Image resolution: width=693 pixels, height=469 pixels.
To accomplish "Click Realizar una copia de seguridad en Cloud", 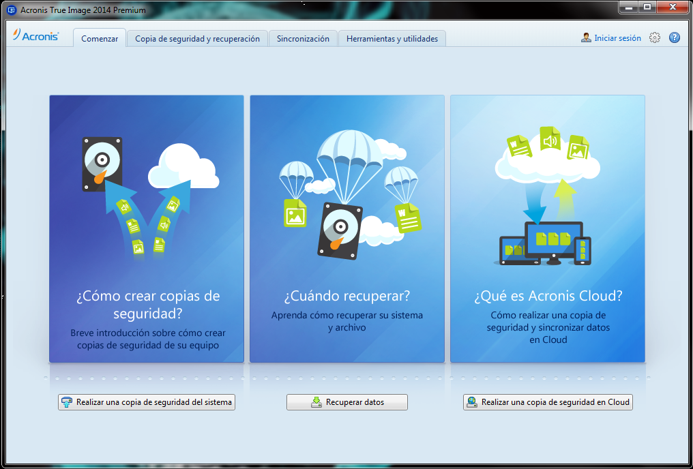I will (x=548, y=402).
